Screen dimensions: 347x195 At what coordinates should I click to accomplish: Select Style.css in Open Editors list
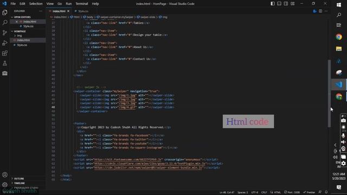(x=28, y=27)
